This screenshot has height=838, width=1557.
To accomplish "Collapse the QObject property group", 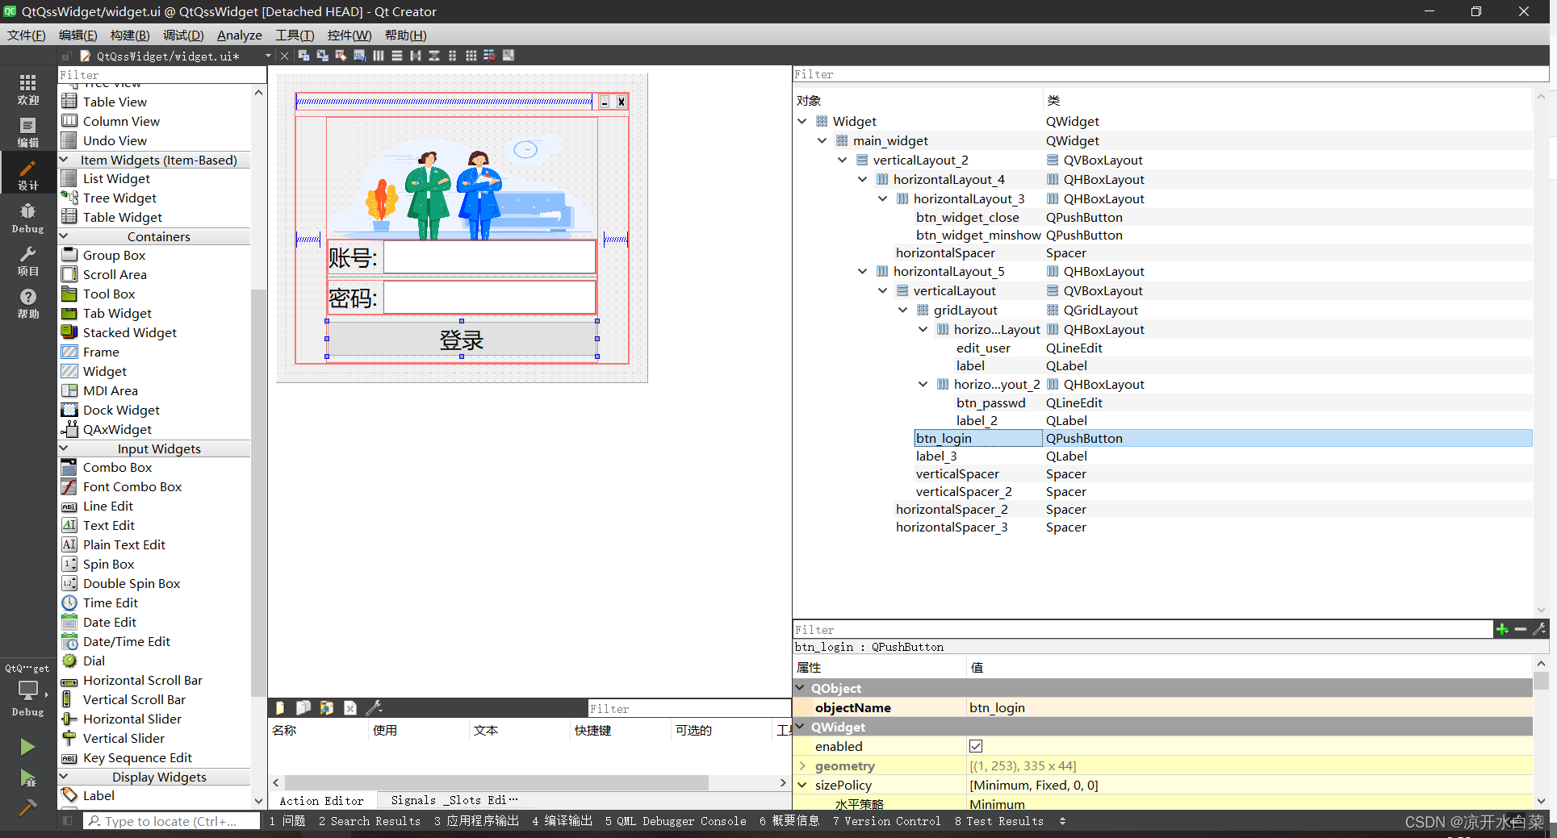I will coord(801,688).
